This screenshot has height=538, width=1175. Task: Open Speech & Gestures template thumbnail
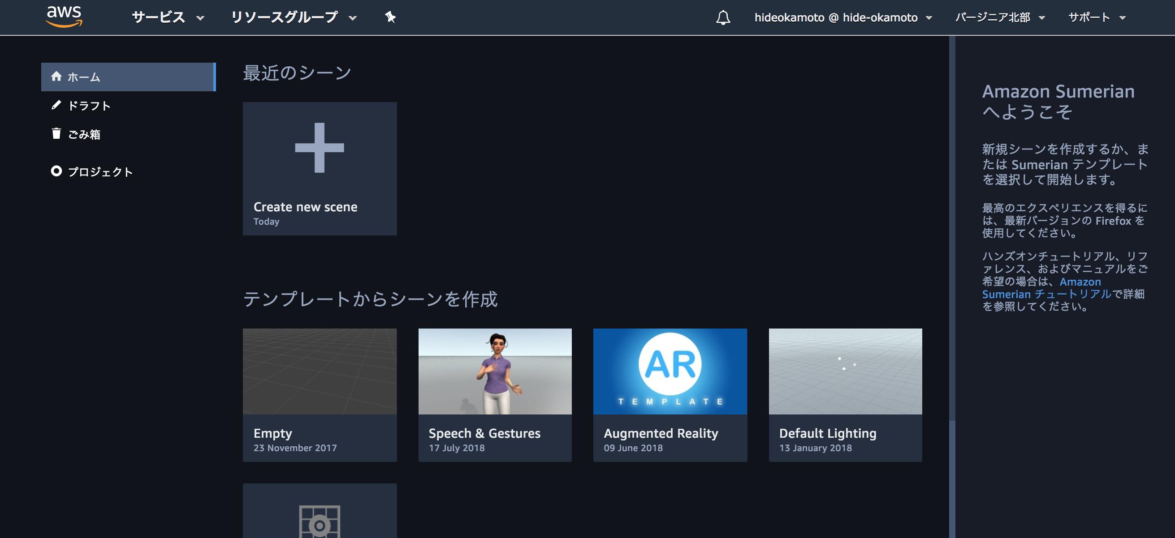(495, 371)
